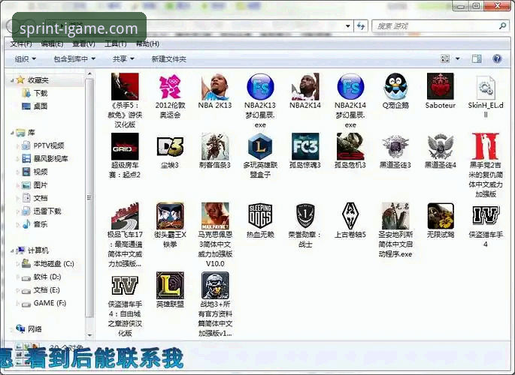
Task: Open the NBA 2K13 shortcut
Action: [x=215, y=87]
